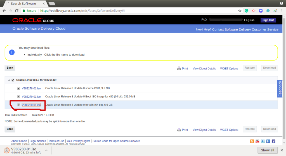Image resolution: width=286 pixels, height=156 pixels.
Task: Download the V983280-01.iso file link
Action: (31, 105)
